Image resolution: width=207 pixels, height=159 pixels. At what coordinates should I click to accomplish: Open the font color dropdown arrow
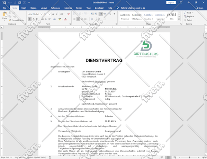coord(68,19)
